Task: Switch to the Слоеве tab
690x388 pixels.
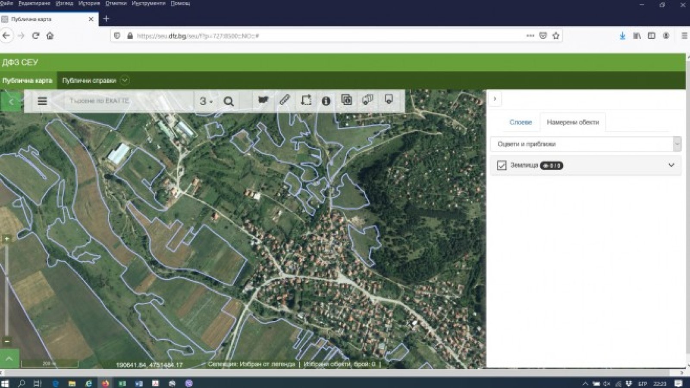Action: pos(520,122)
